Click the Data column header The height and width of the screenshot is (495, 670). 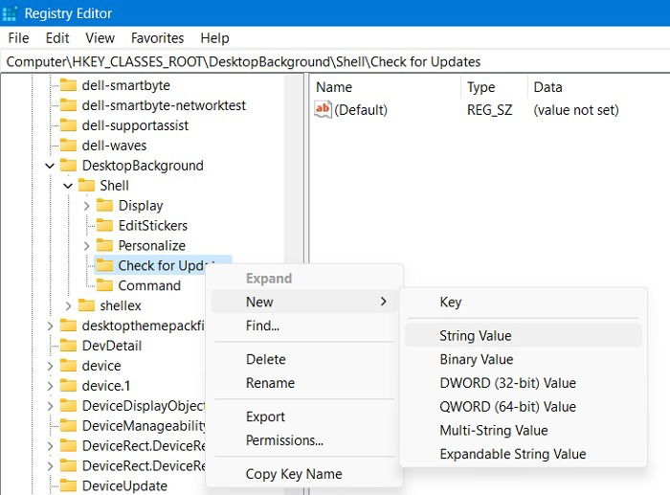tap(598, 87)
